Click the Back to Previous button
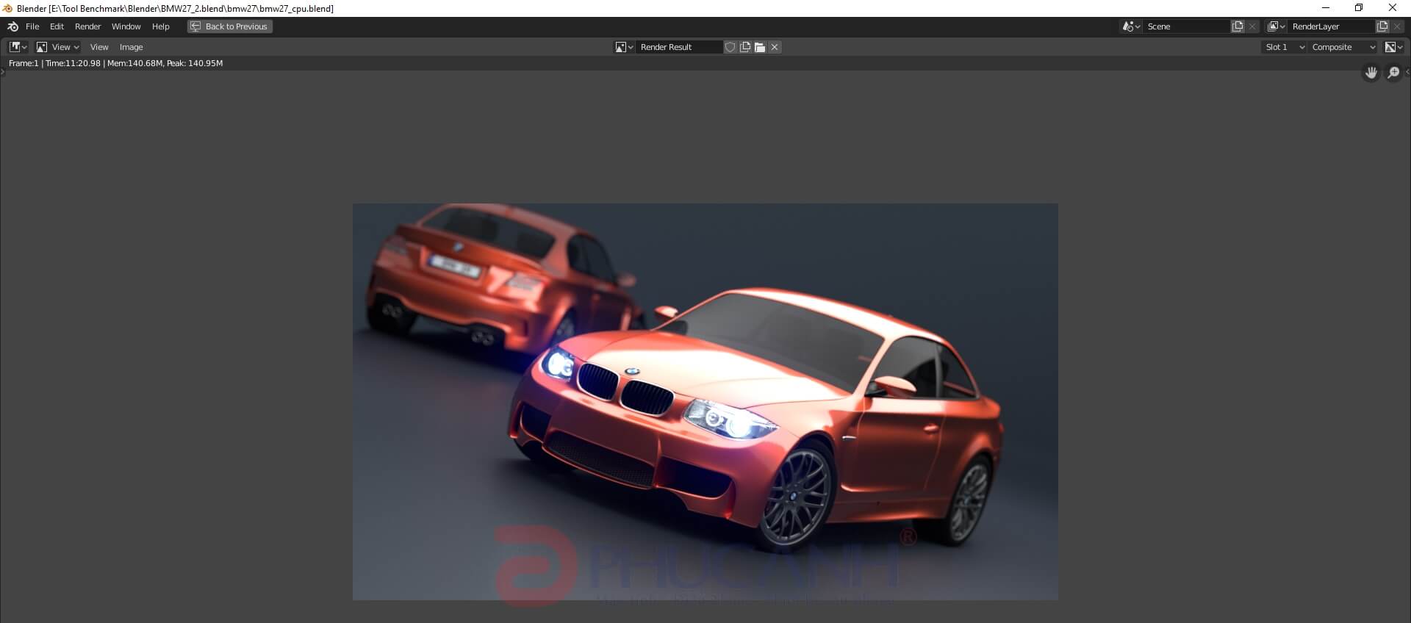Viewport: 1411px width, 623px height. point(230,26)
